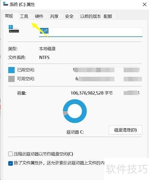Click the NTFS file system value
Image resolution: width=149 pixels, height=180 pixels.
(44, 57)
